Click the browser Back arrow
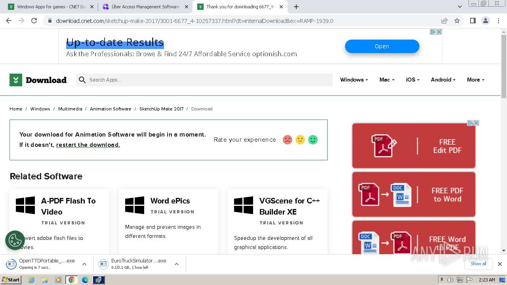The height and width of the screenshot is (285, 507). tap(9, 21)
